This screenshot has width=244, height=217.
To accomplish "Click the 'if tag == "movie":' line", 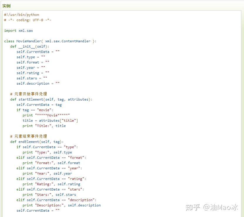I will point(35,110).
